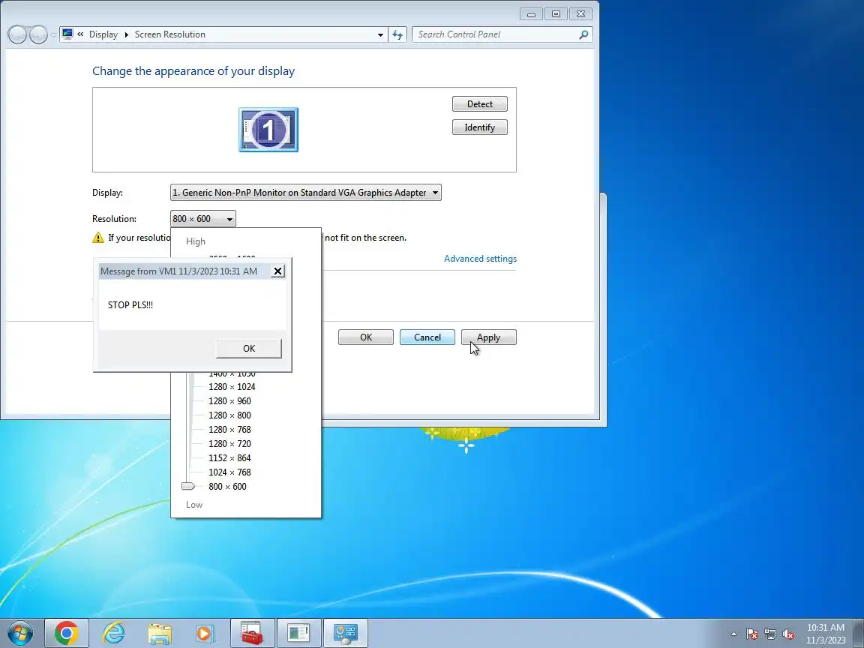Choose 1280 × 960 in the resolution list

click(x=229, y=401)
